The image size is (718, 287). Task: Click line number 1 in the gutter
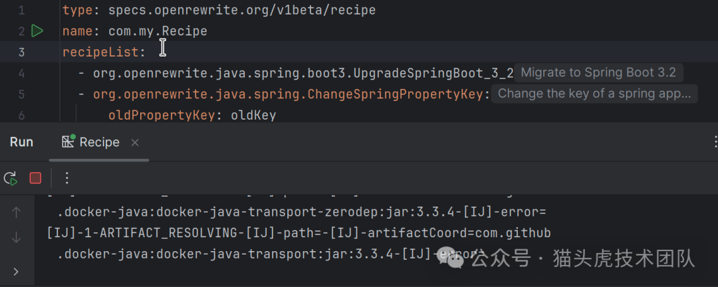[22, 11]
